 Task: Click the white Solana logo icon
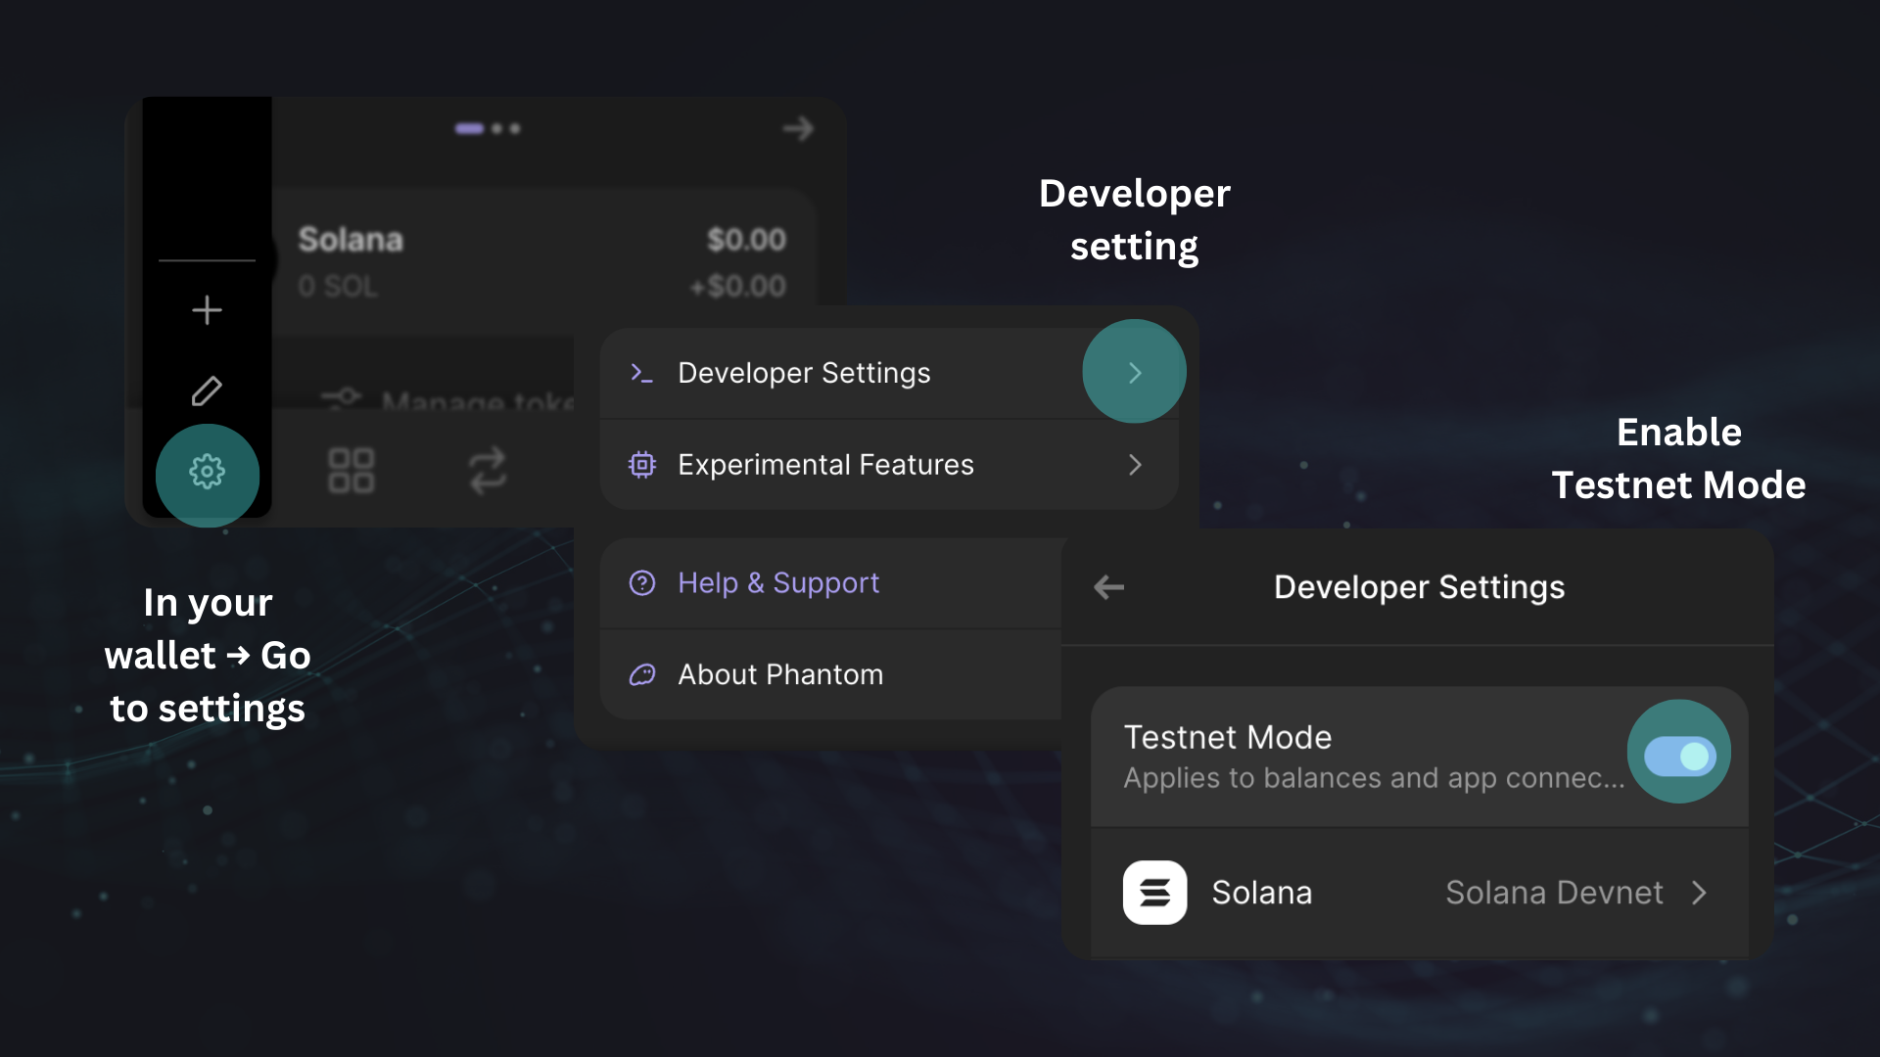click(1154, 893)
